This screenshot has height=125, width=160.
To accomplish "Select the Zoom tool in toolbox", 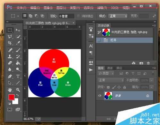I will tap(18, 90).
